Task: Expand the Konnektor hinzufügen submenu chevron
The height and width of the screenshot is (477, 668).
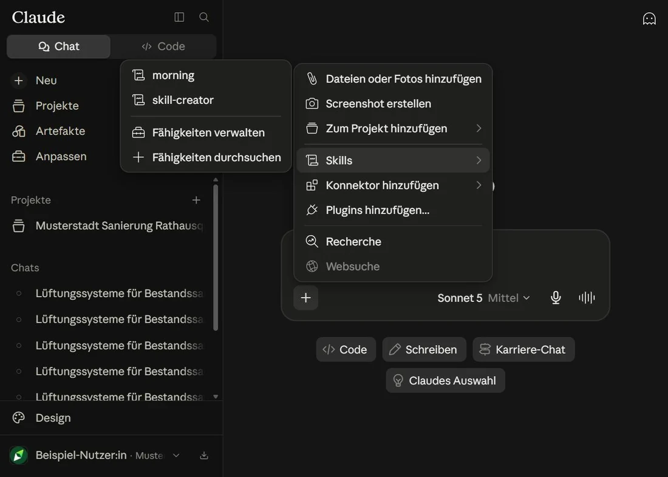Action: click(479, 185)
